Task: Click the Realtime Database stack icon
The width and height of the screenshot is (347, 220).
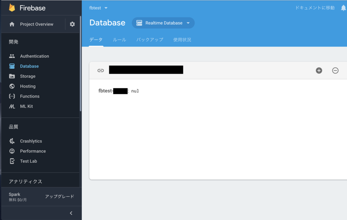Action: 139,23
